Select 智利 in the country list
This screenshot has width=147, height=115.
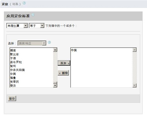[x=32, y=66]
